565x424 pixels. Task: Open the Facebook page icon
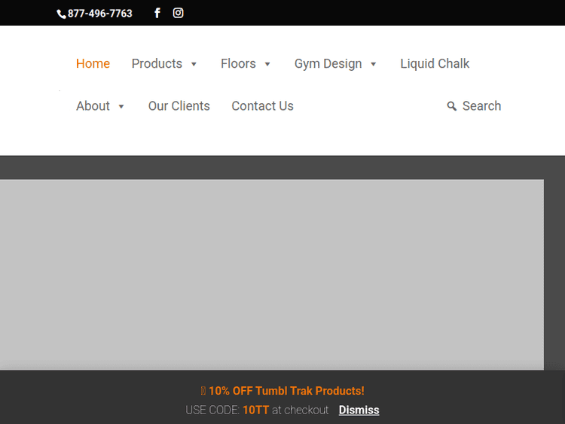coord(157,13)
